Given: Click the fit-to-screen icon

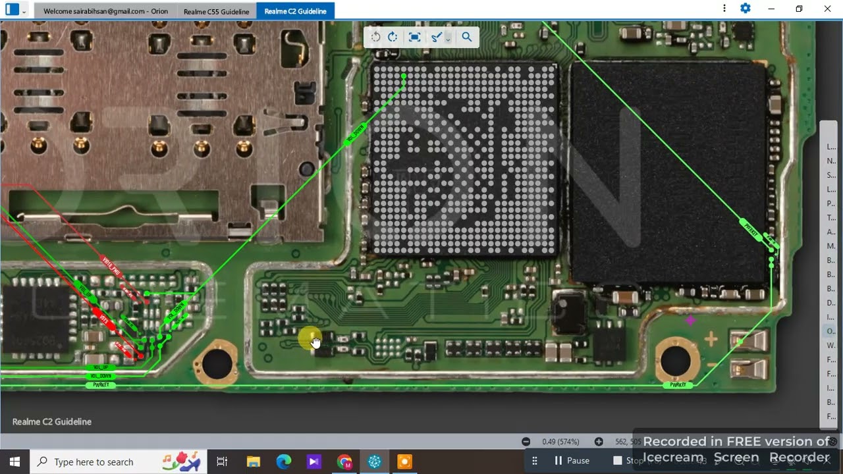Looking at the screenshot, I should (x=414, y=37).
